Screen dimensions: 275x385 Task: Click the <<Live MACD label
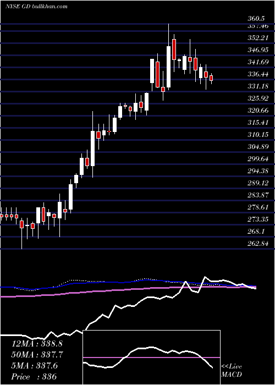(232, 371)
